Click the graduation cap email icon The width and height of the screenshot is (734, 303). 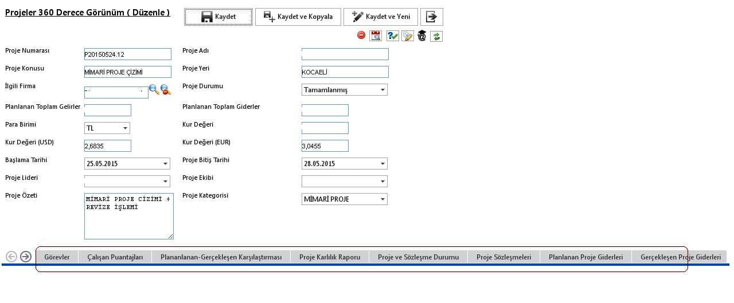click(x=422, y=36)
